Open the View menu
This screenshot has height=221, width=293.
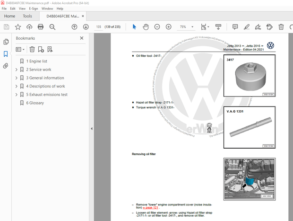[x=22, y=9]
